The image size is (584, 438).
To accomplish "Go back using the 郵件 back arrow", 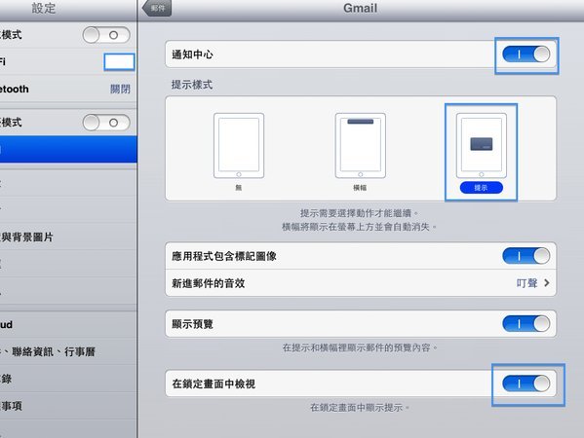I will pyautogui.click(x=157, y=8).
